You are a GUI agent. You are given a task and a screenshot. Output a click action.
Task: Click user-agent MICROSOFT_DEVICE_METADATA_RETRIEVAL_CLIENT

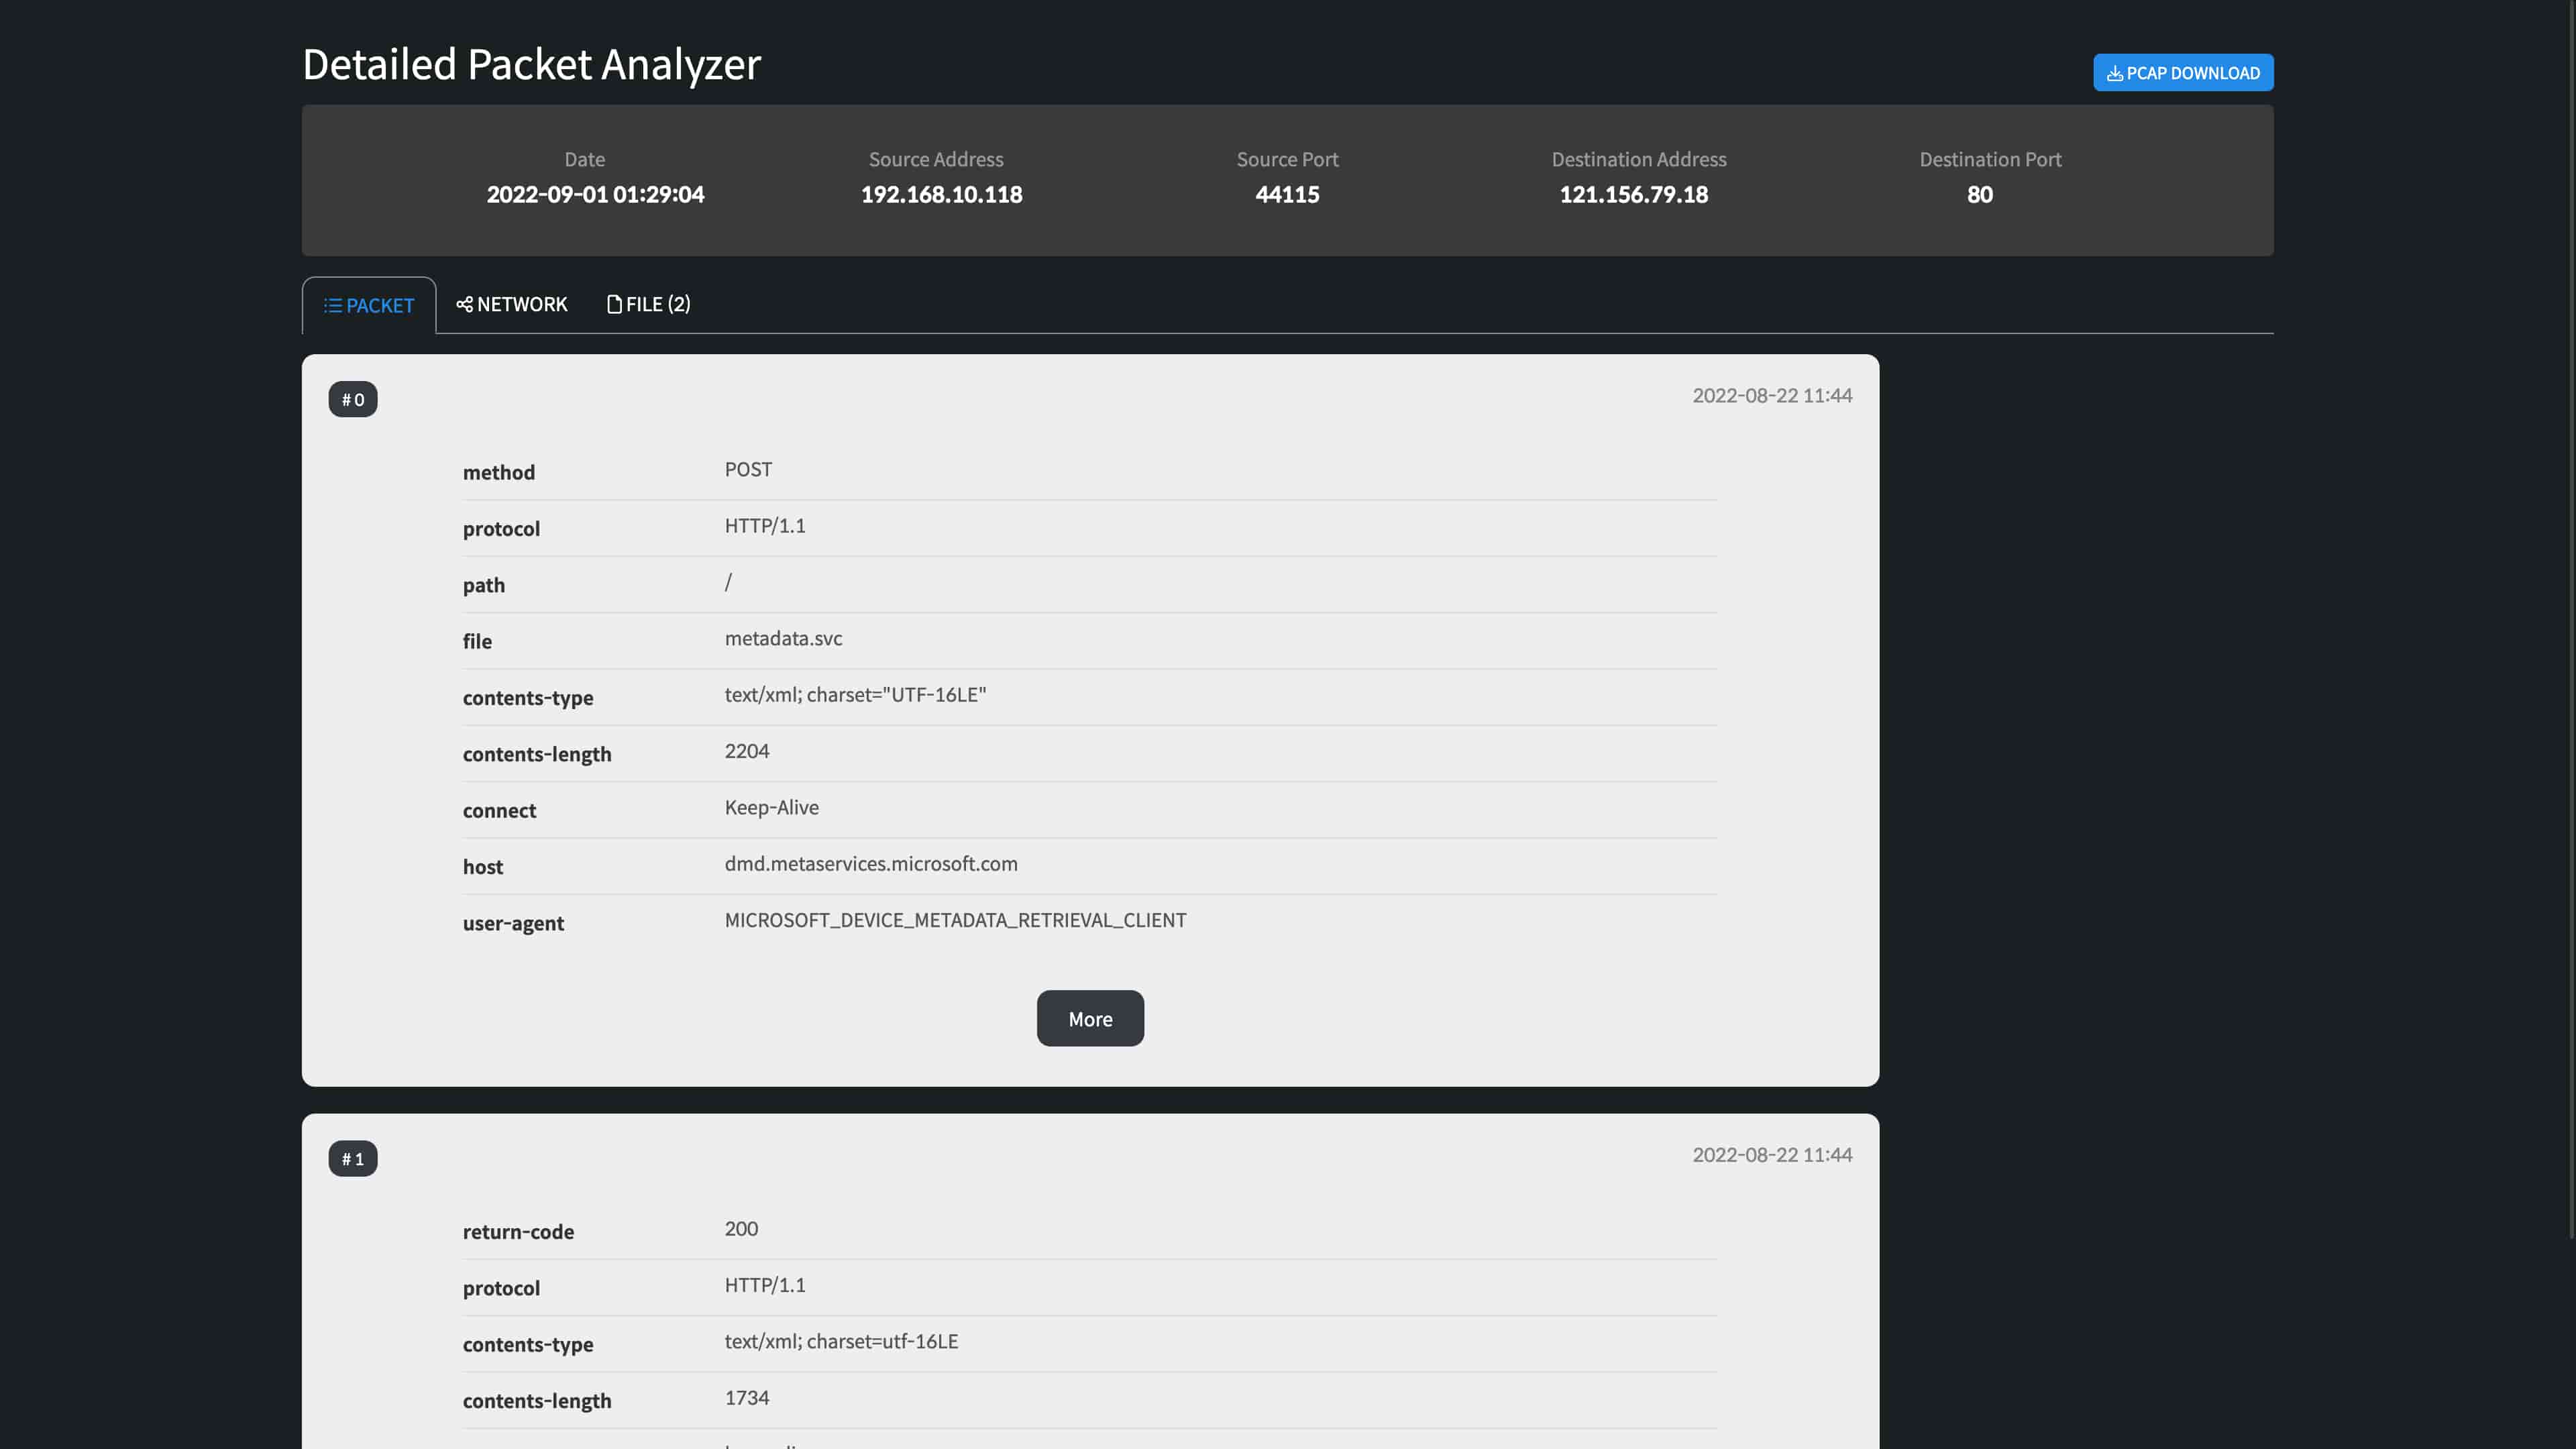point(955,920)
